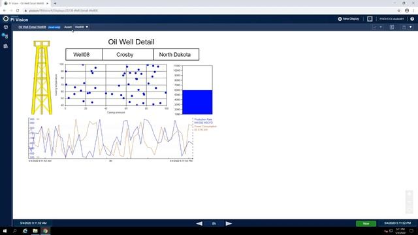Launch Internet Explorer from taskbar
Viewport: 418px width, 235px height.
click(25, 230)
